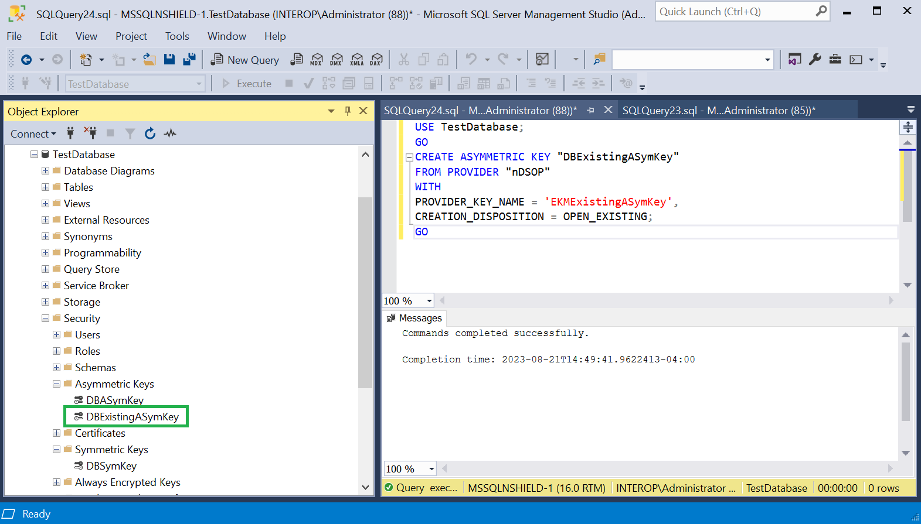The height and width of the screenshot is (524, 921).
Task: Pin the Object Explorer panel with pushpin
Action: (348, 111)
